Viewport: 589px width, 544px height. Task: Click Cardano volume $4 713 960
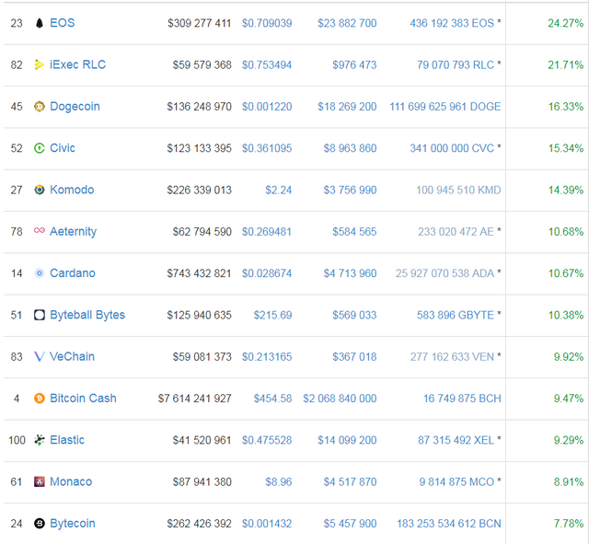350,273
